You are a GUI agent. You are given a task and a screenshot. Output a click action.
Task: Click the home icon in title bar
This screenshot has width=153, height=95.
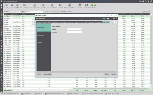[1, 1]
